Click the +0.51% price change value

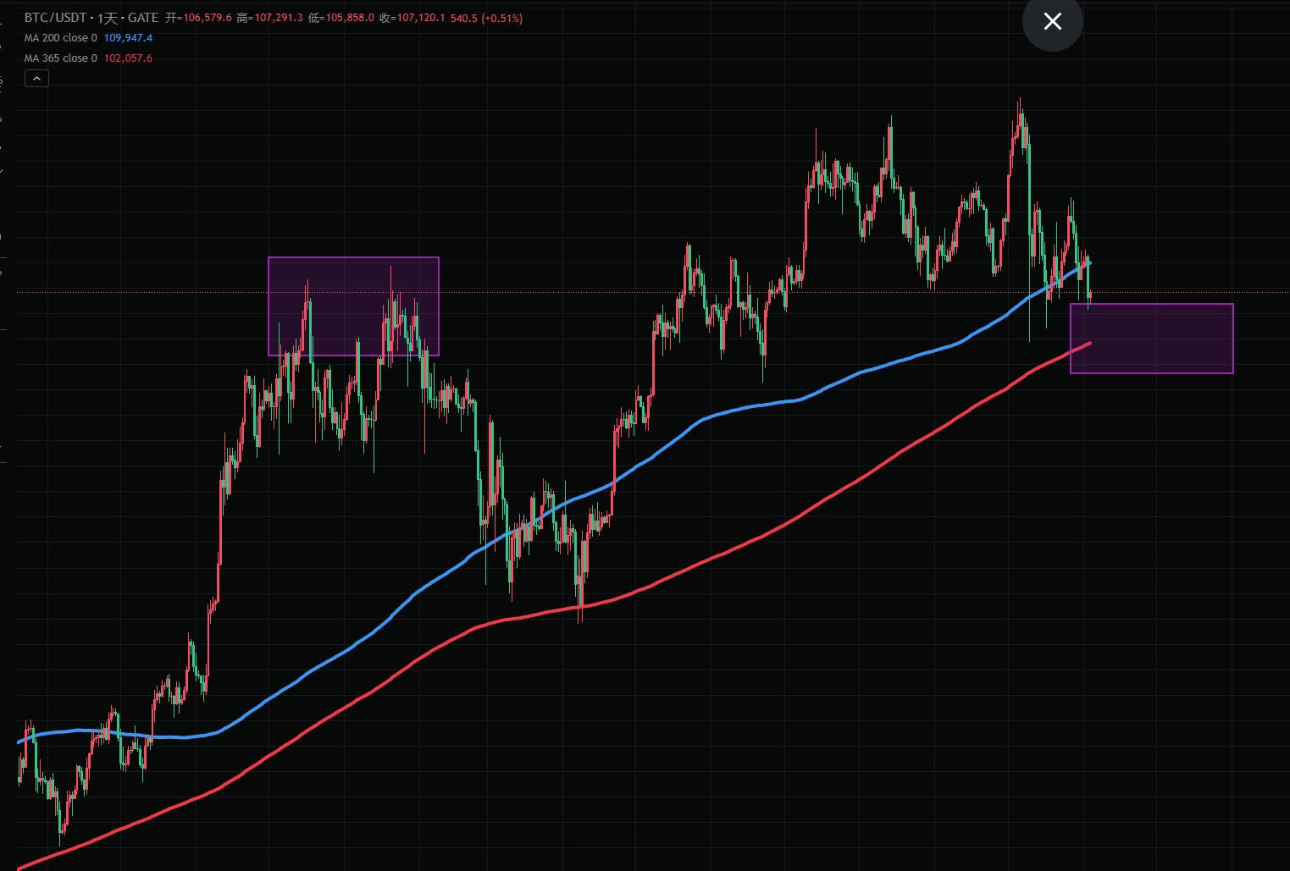(x=503, y=18)
